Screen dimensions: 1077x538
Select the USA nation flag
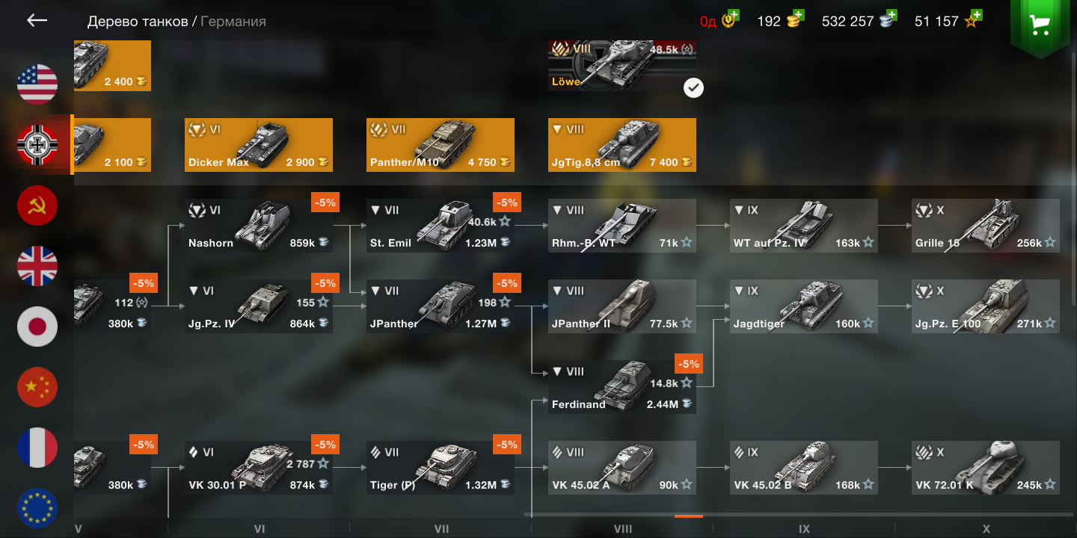[x=37, y=84]
